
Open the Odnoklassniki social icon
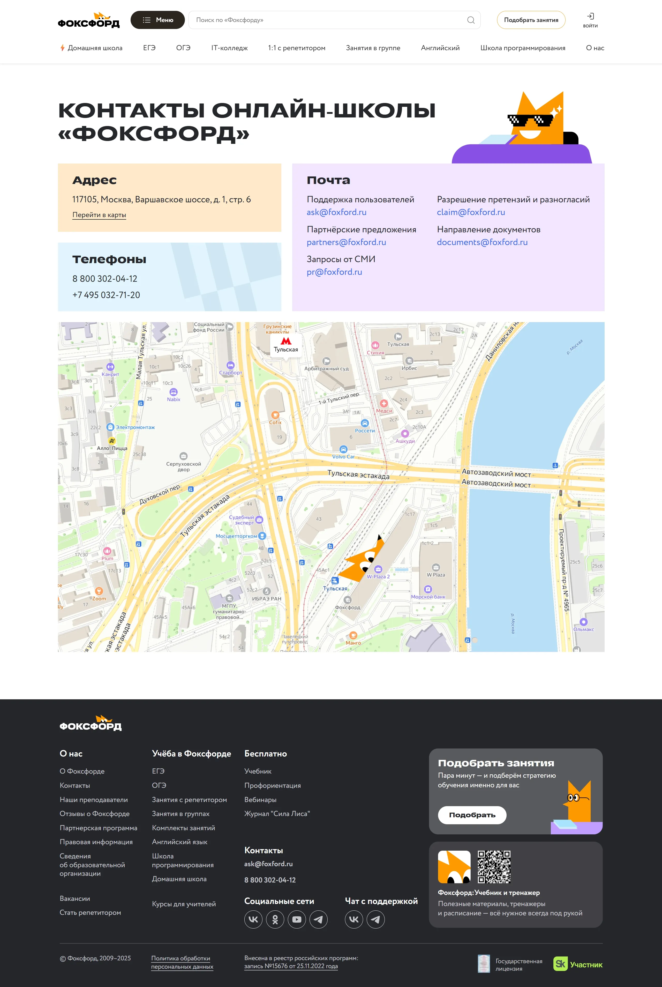275,919
